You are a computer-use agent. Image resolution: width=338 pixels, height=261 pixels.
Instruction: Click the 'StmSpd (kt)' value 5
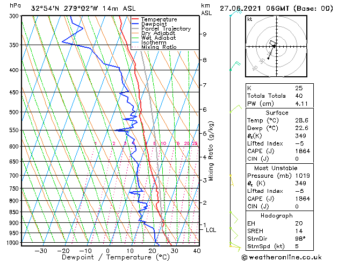click(x=297, y=247)
